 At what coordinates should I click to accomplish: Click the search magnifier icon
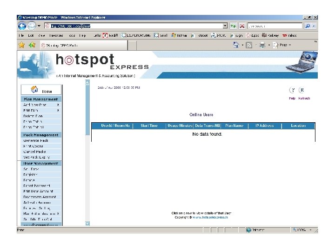[308, 26]
